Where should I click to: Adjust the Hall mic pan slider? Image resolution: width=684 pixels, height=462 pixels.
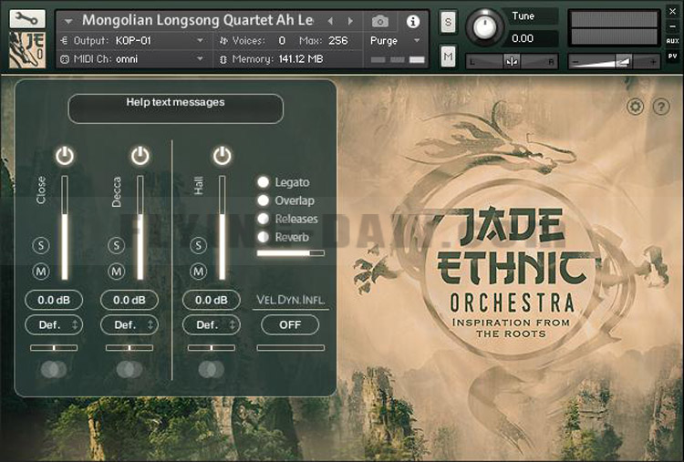point(212,348)
